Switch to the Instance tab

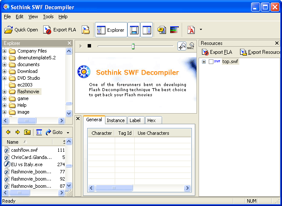(x=116, y=120)
